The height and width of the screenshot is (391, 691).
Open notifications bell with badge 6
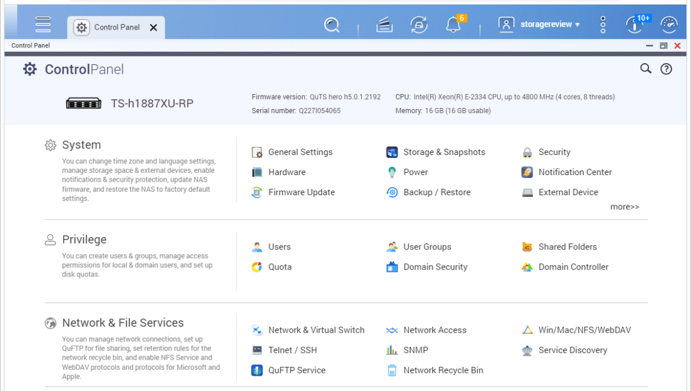[x=454, y=25]
